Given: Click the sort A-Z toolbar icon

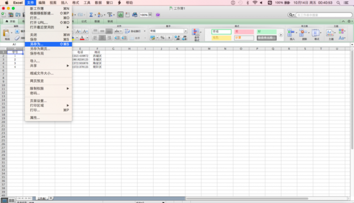Looking at the screenshot, I should coord(100,15).
